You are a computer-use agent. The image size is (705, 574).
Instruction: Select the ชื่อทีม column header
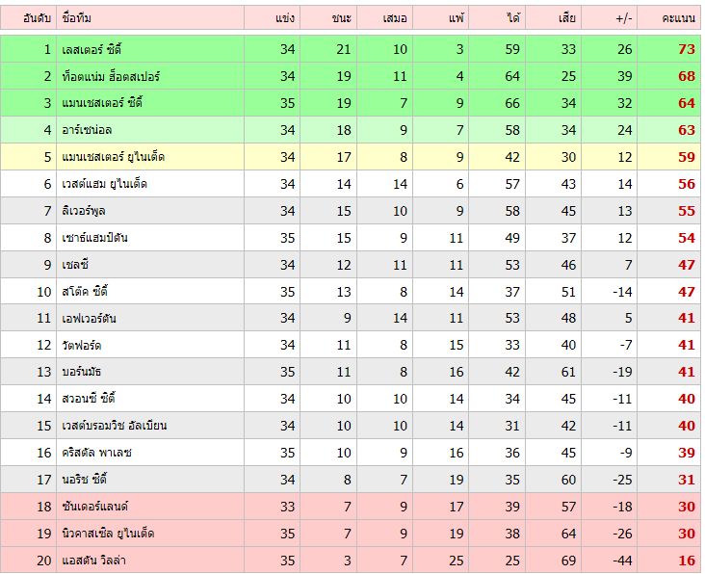77,17
